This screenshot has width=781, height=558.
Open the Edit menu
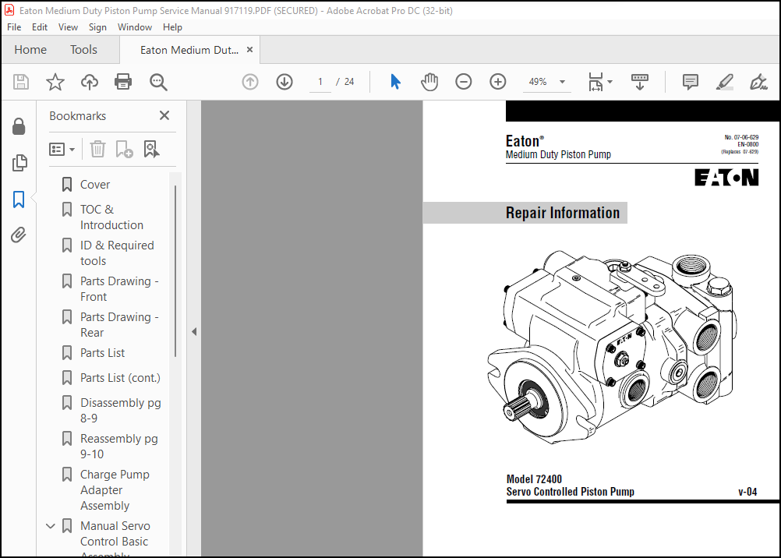pyautogui.click(x=39, y=27)
